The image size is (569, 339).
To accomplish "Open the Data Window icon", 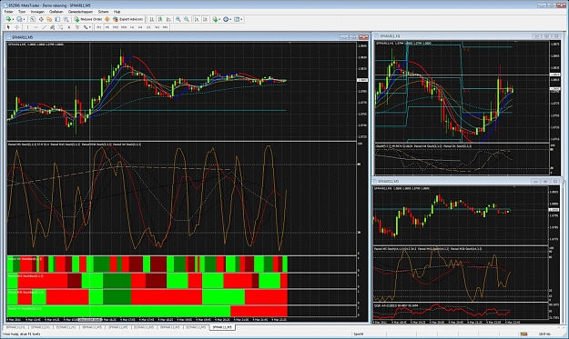I will click(41, 19).
